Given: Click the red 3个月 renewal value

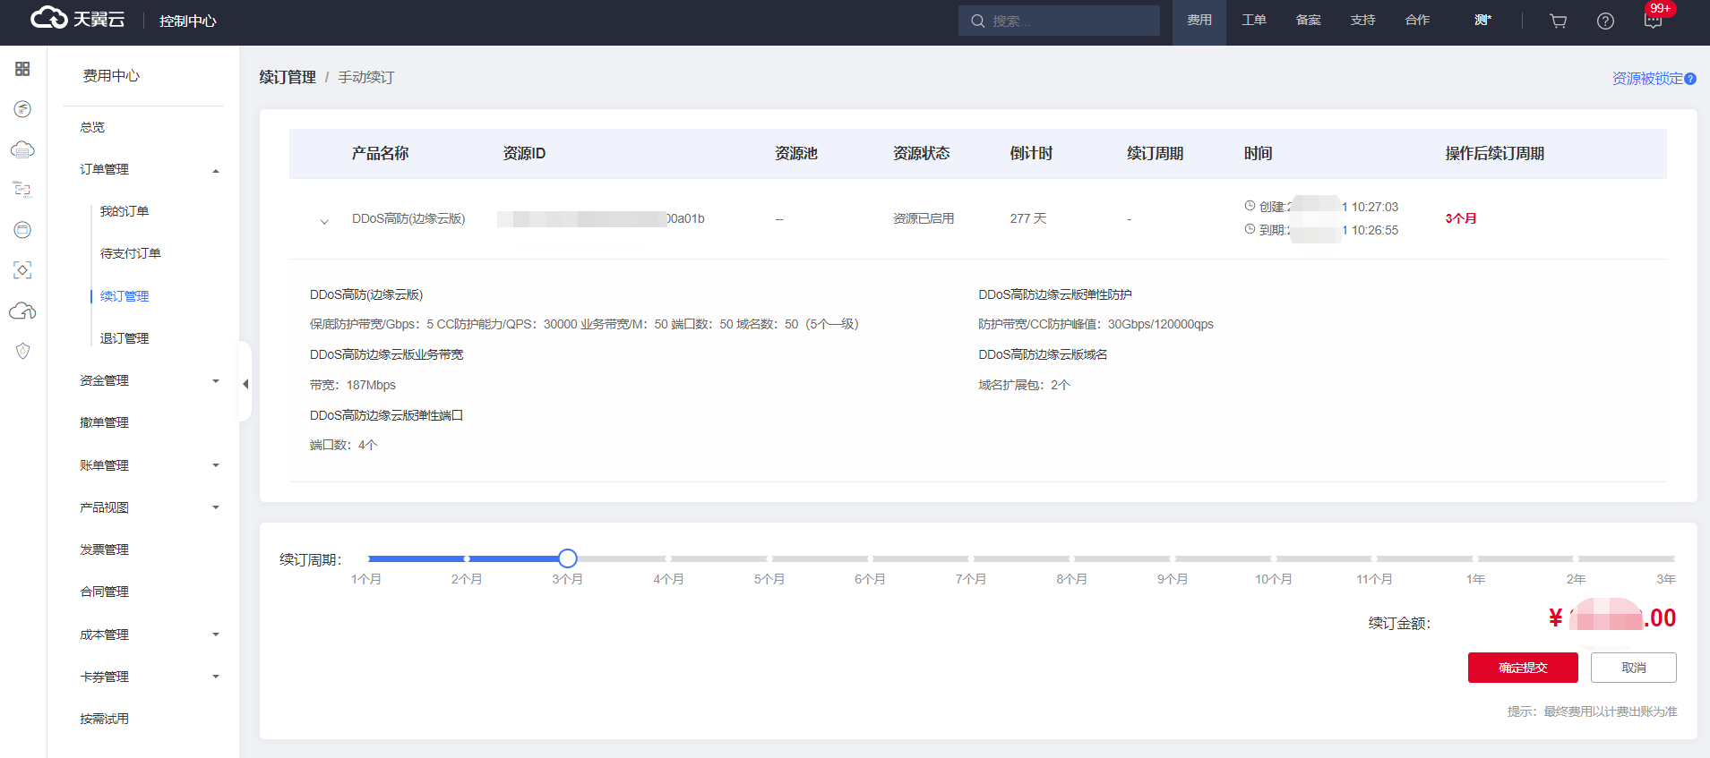Looking at the screenshot, I should 1461,218.
